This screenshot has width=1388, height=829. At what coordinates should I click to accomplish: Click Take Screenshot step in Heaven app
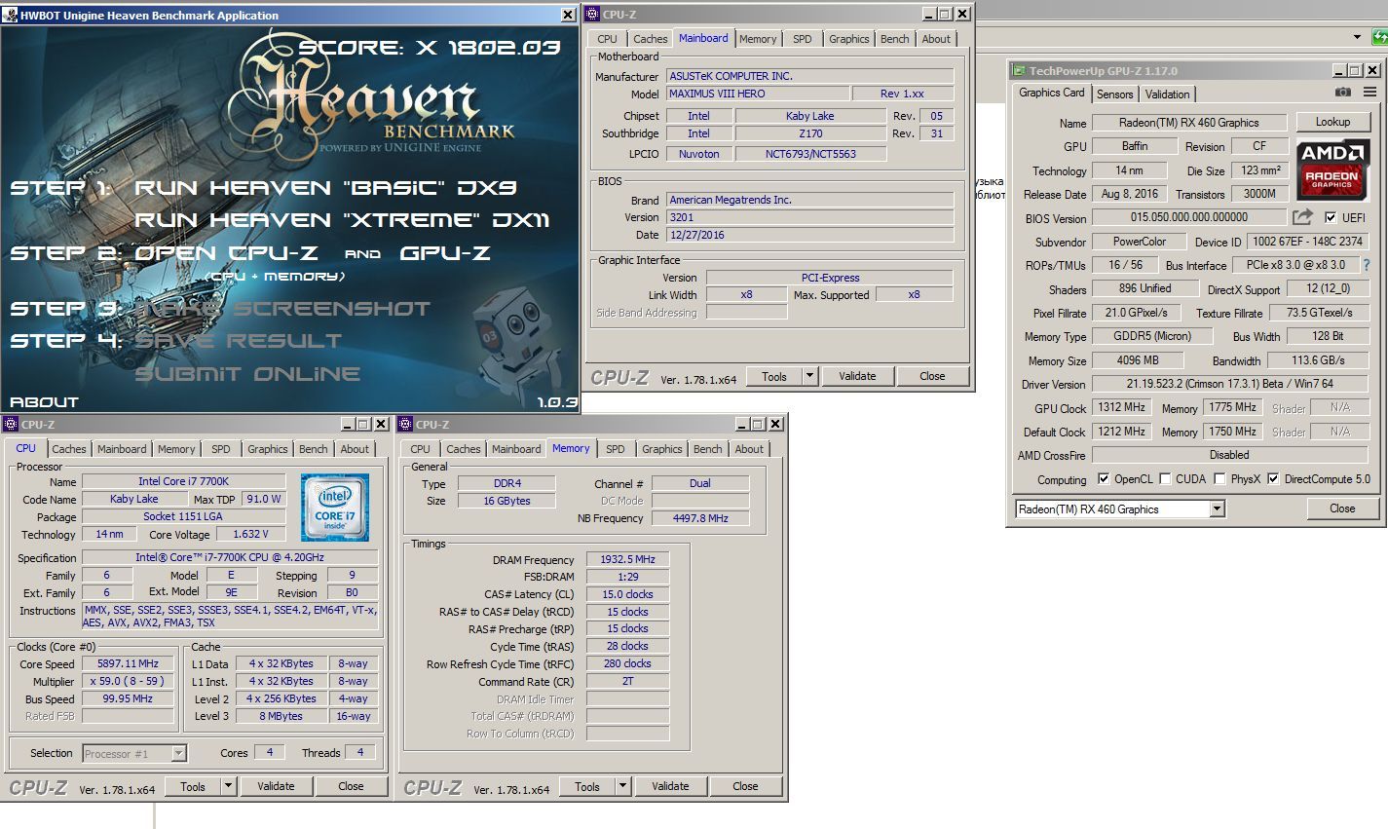point(282,309)
